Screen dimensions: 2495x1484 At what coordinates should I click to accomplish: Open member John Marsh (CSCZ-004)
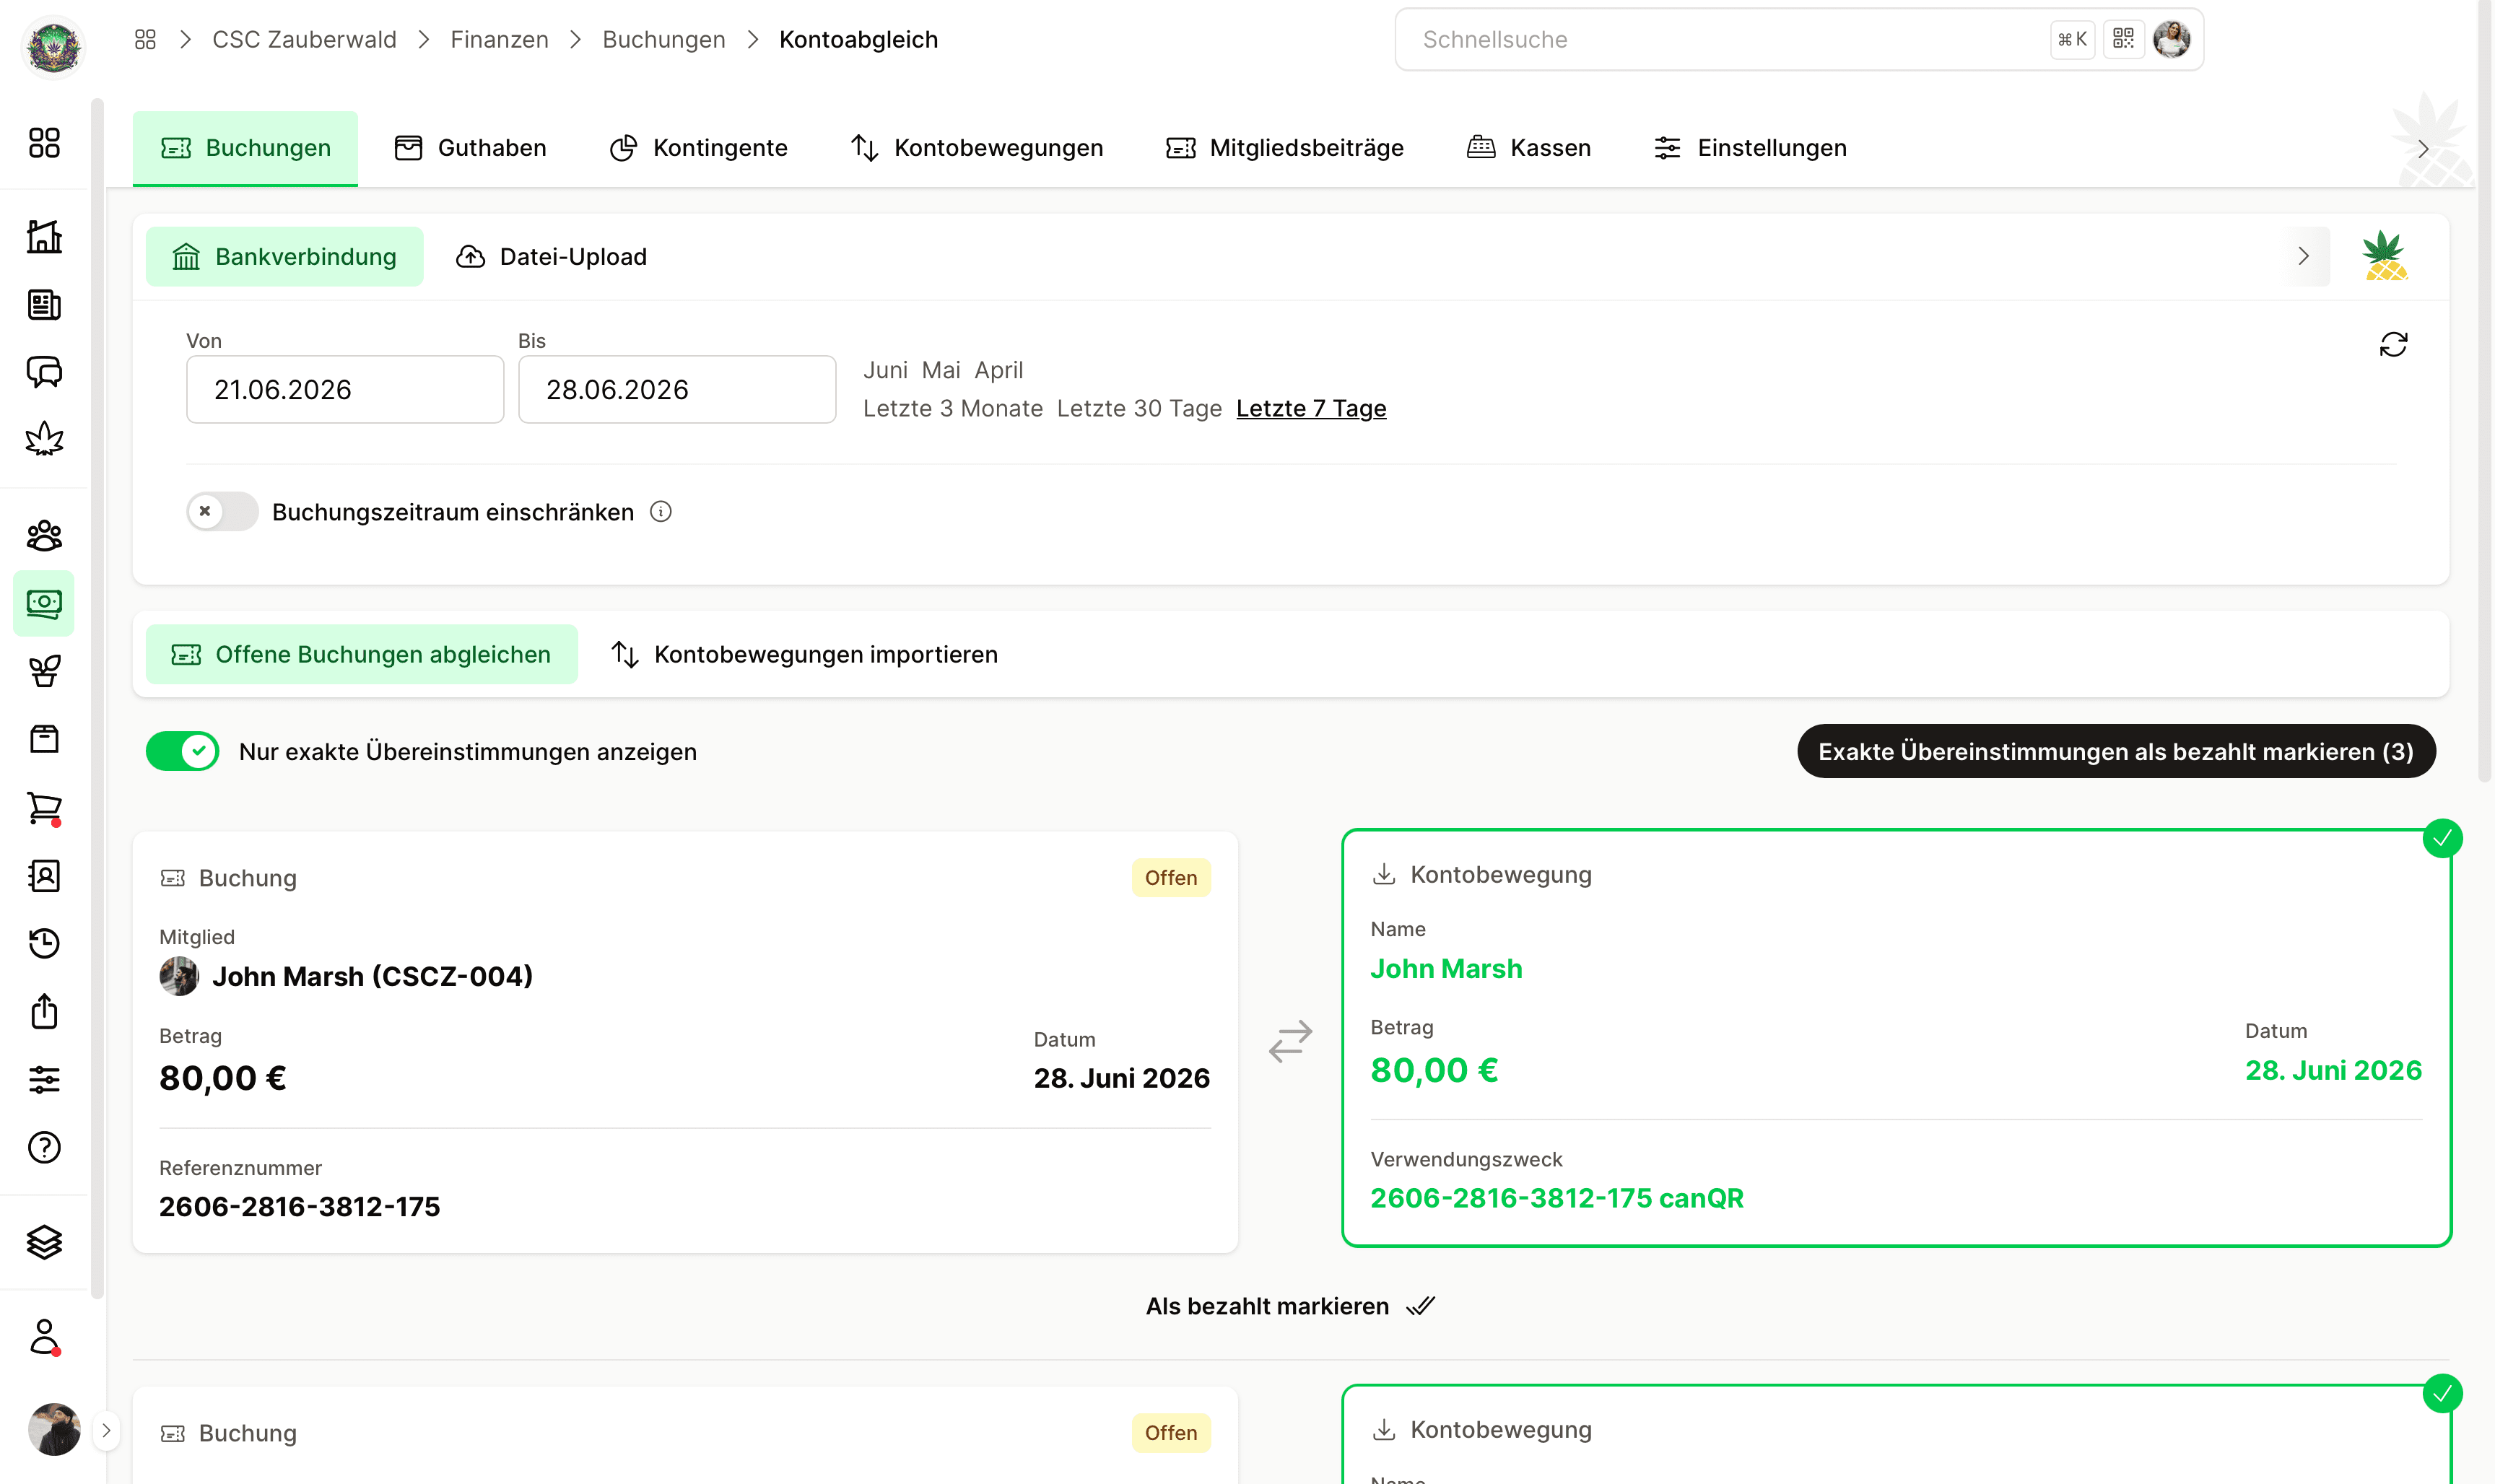click(346, 976)
